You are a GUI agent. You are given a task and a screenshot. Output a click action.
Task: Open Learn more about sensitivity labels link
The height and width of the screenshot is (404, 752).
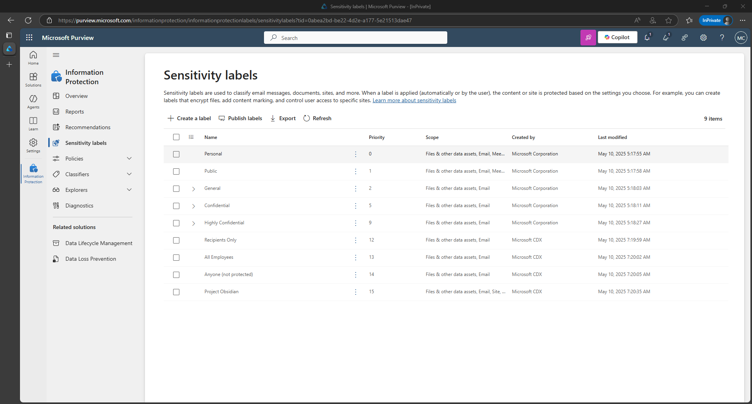(414, 101)
